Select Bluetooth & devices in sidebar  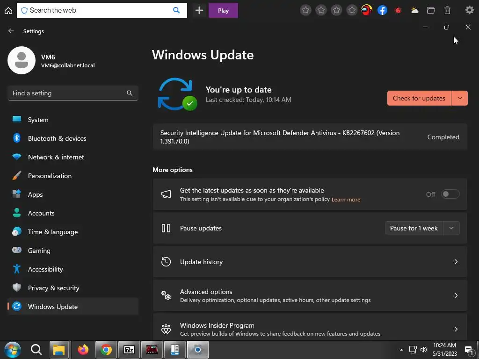pyautogui.click(x=73, y=138)
